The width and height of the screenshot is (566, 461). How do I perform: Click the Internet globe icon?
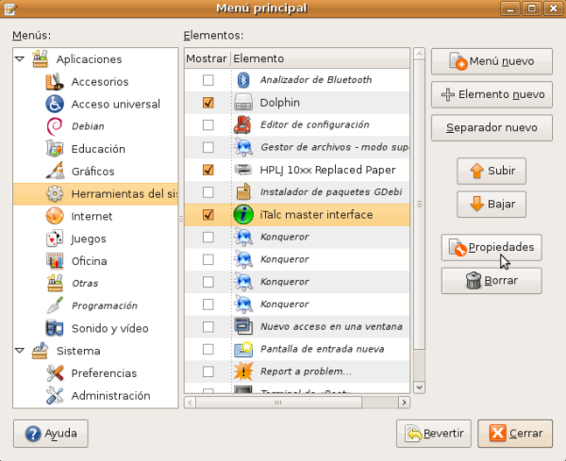[x=54, y=216]
